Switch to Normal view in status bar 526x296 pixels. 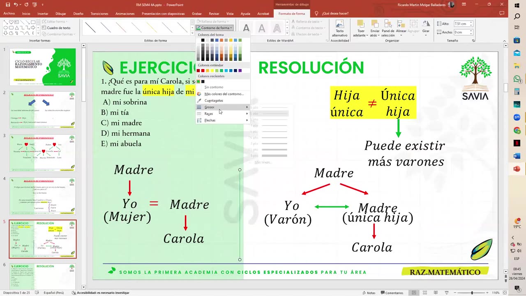click(x=414, y=293)
